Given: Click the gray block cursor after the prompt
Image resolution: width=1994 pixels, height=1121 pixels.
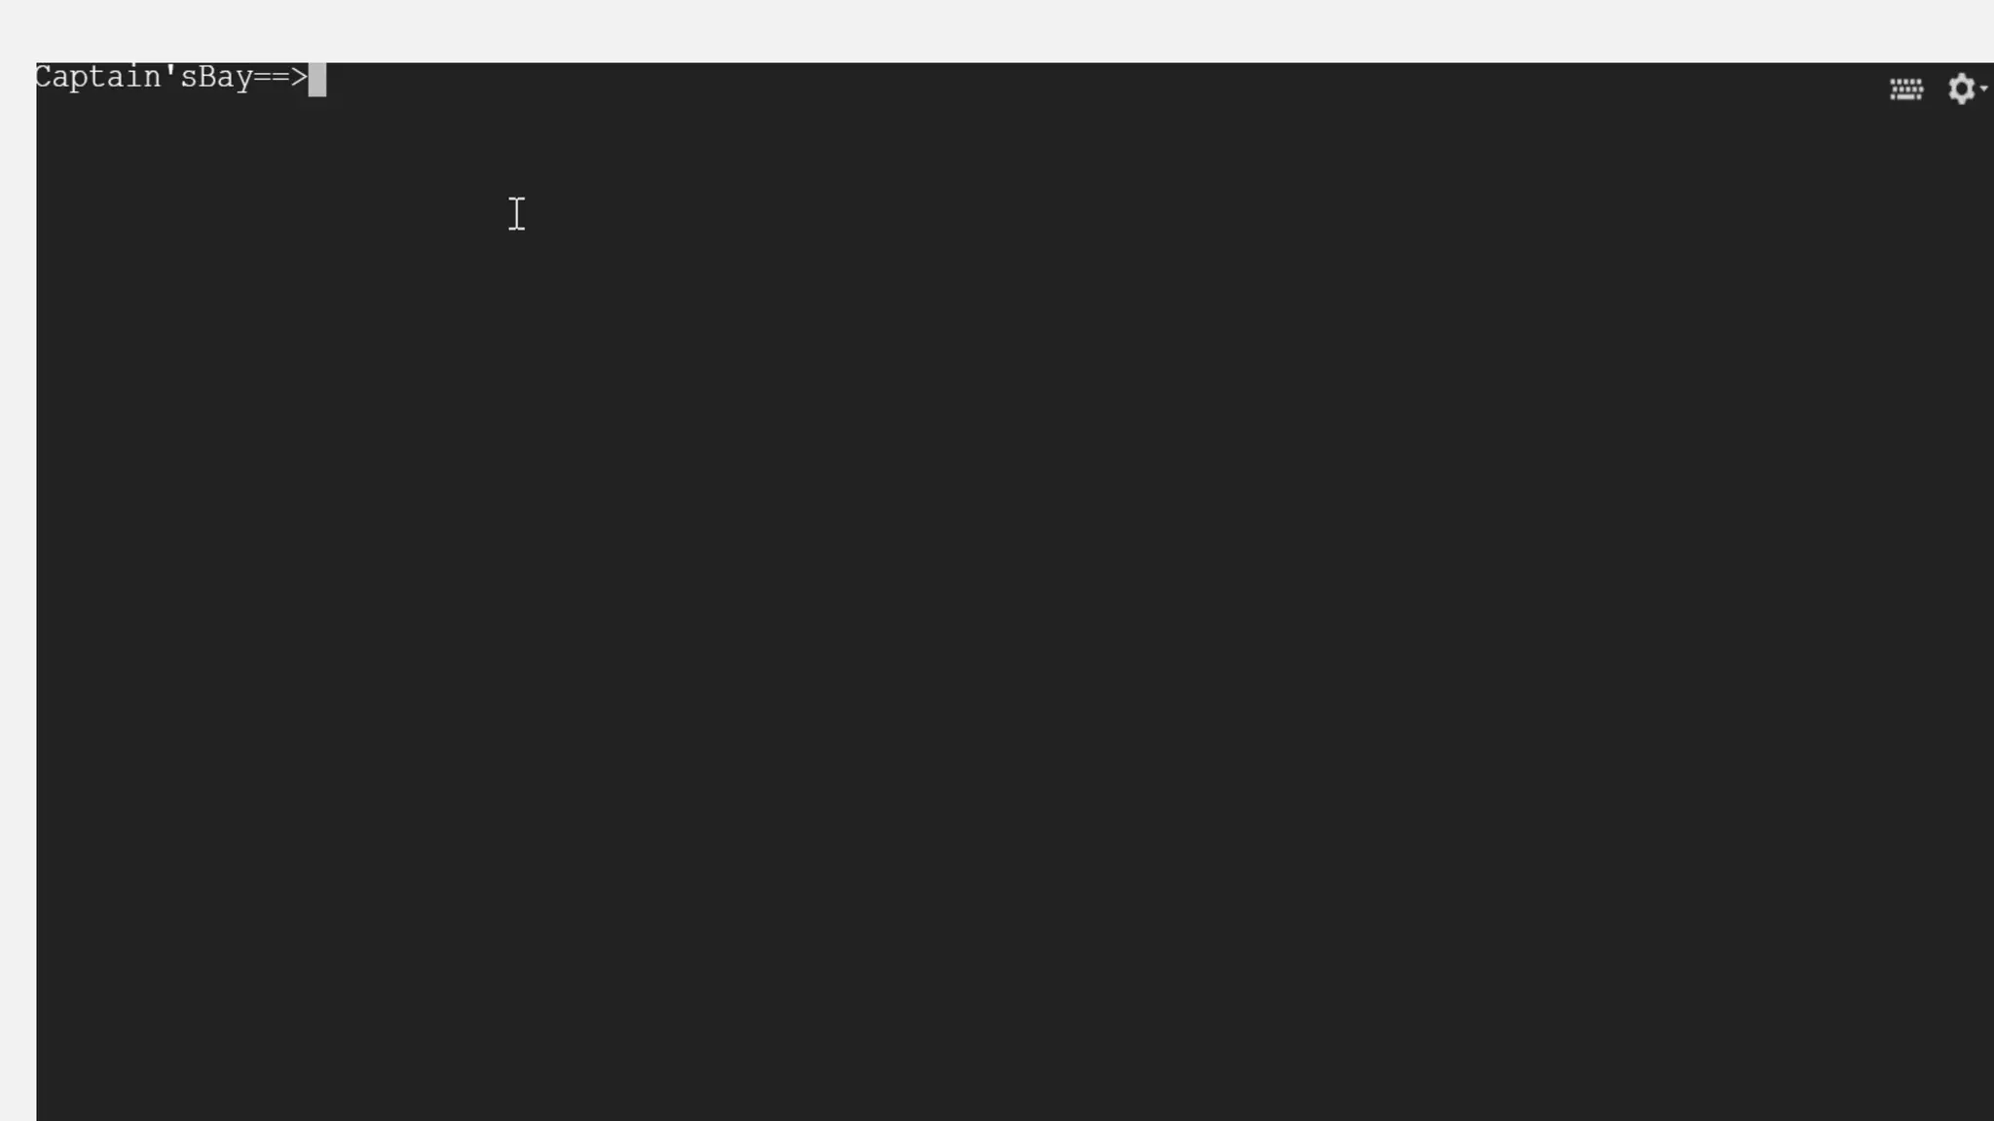Looking at the screenshot, I should [317, 80].
